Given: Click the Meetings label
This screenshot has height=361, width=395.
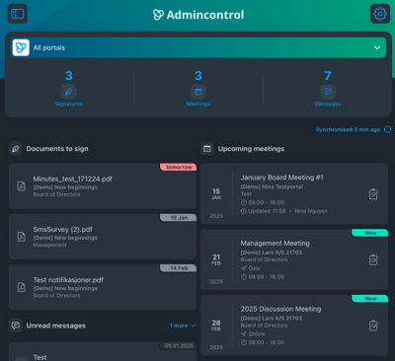Looking at the screenshot, I should [198, 104].
